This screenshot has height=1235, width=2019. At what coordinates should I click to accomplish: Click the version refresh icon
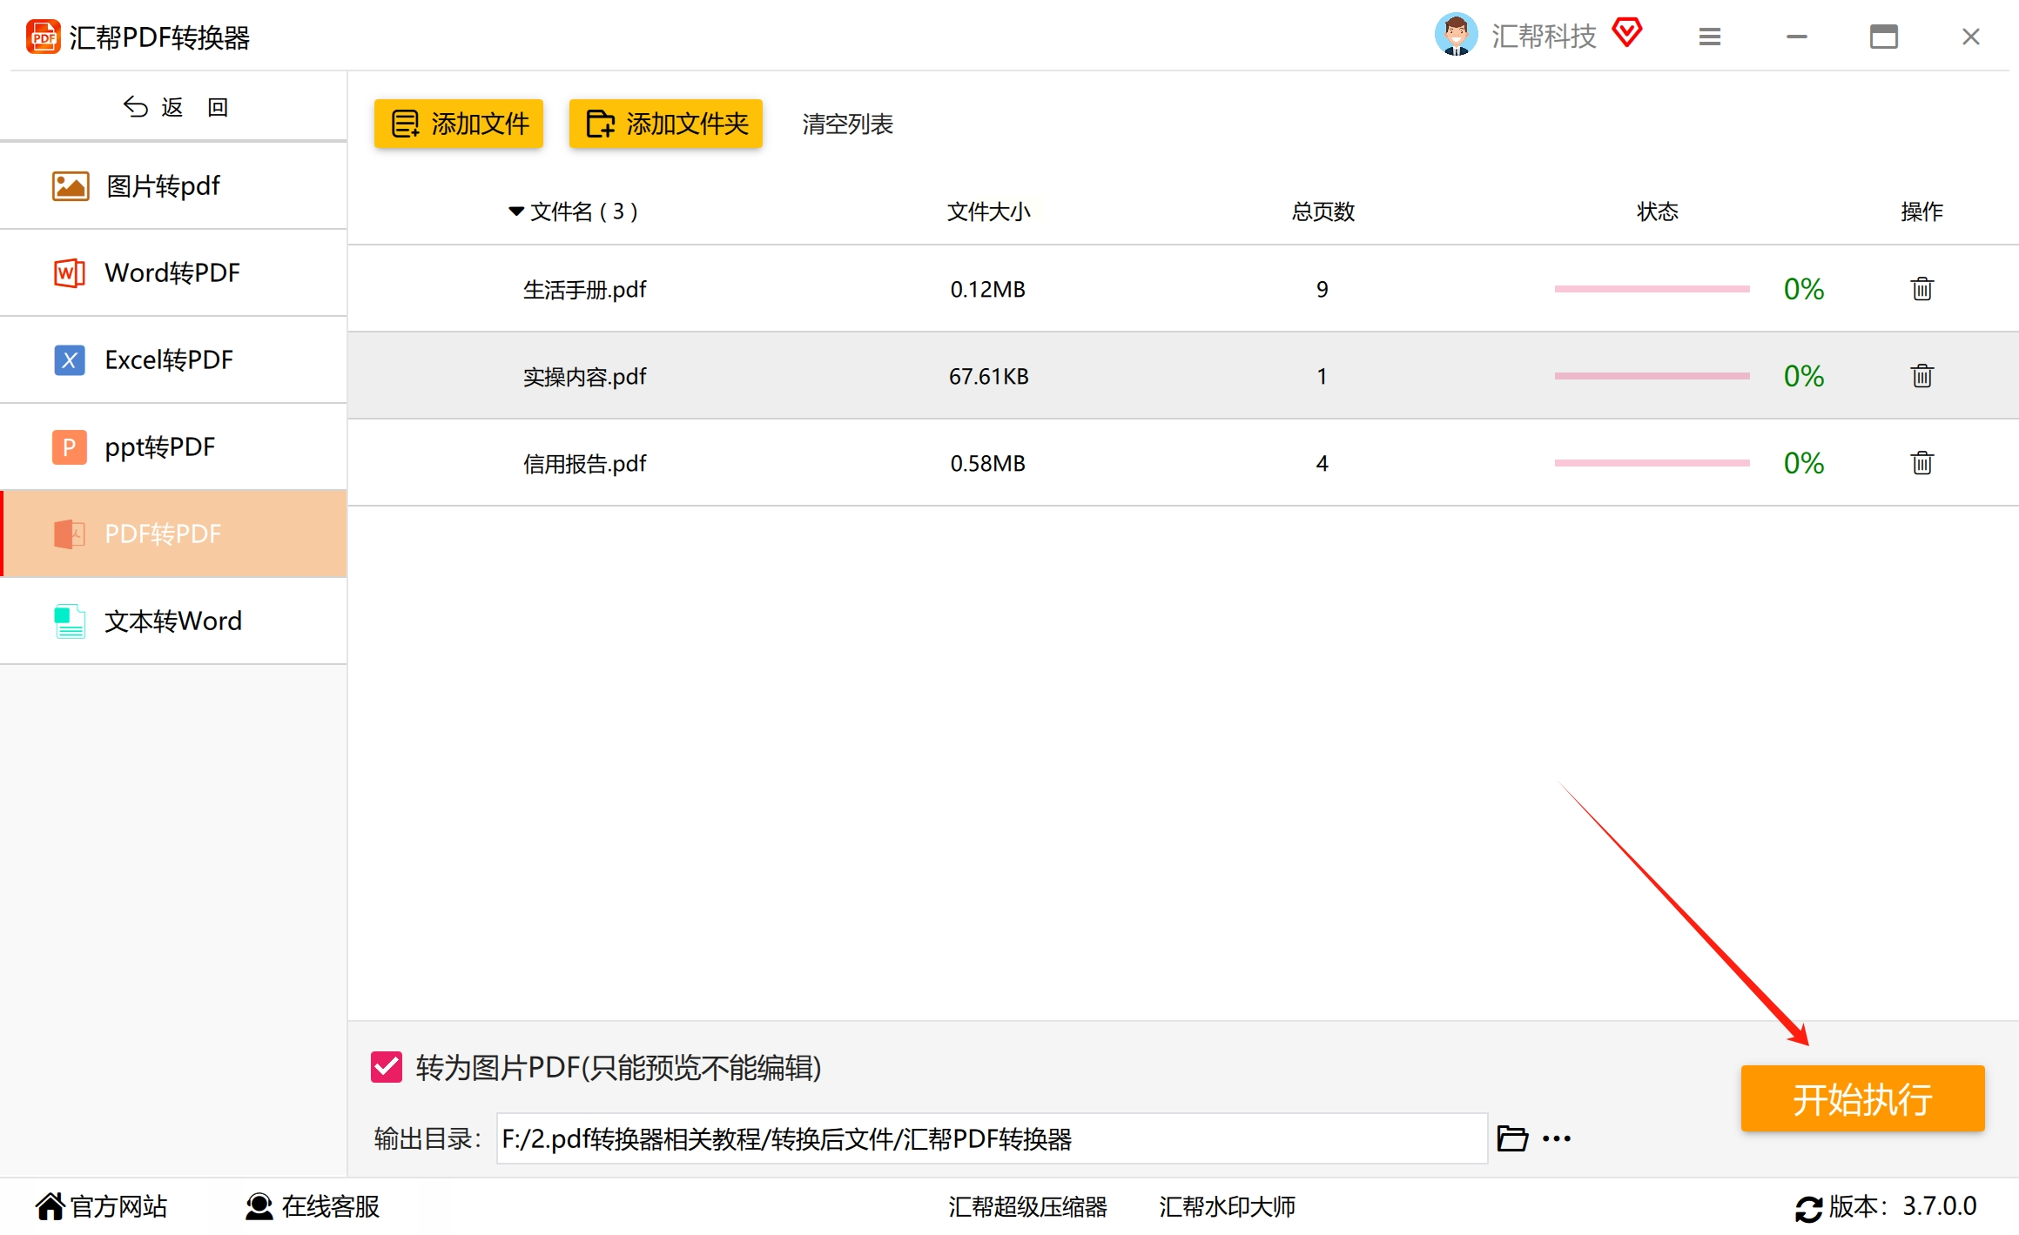[1808, 1208]
